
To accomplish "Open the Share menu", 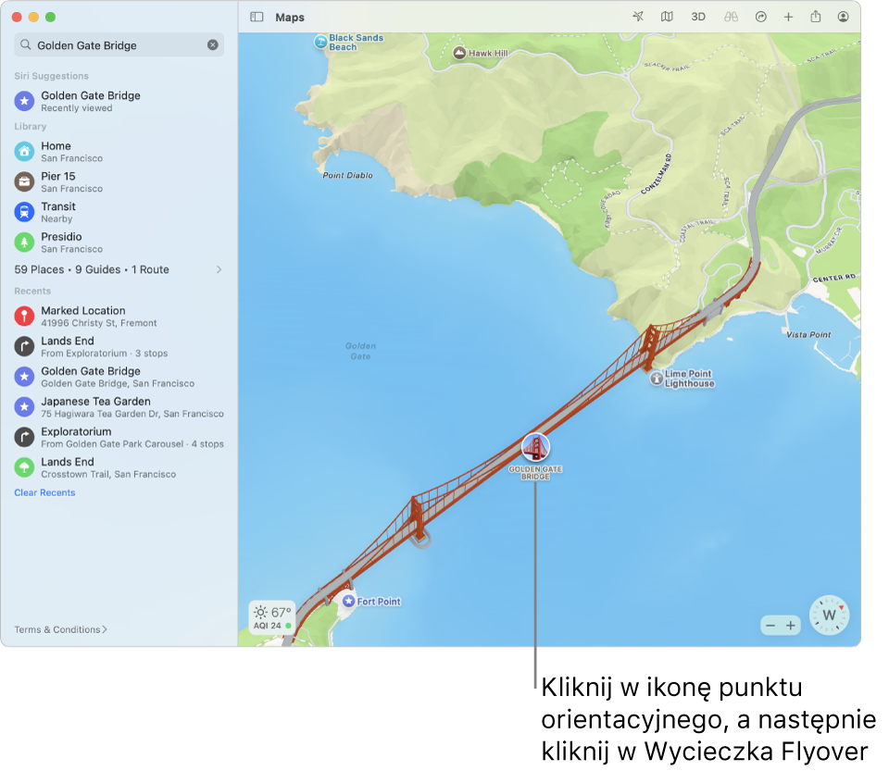I will point(815,17).
